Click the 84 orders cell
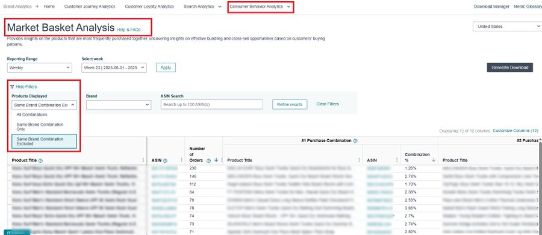This screenshot has height=235, width=542. tap(192, 192)
